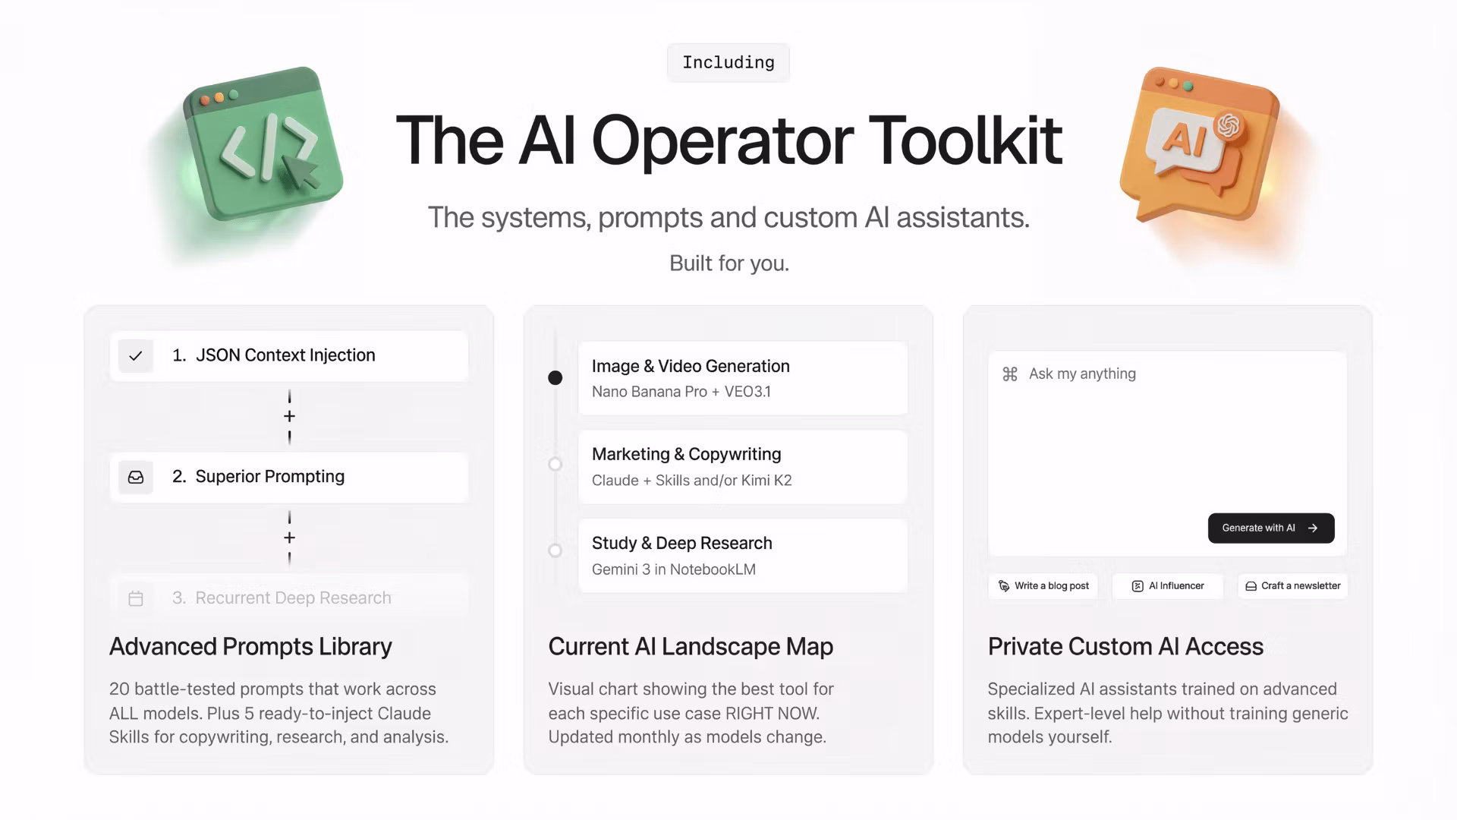Screen dimensions: 1457x820
Task: Click the inbox icon on Craft a newsletter
Action: (1251, 585)
